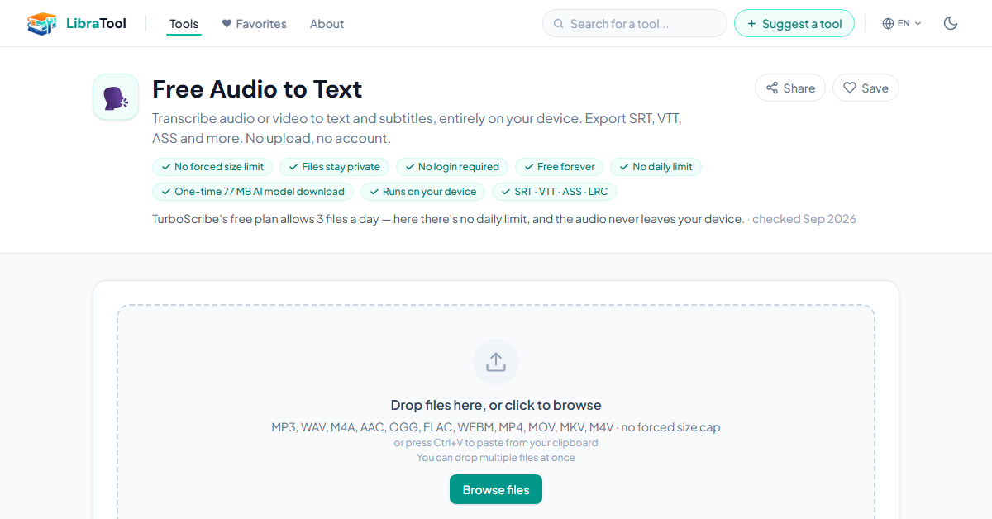Image resolution: width=992 pixels, height=519 pixels.
Task: Click the press Ctrl+V to paste hint
Action: 496,443
